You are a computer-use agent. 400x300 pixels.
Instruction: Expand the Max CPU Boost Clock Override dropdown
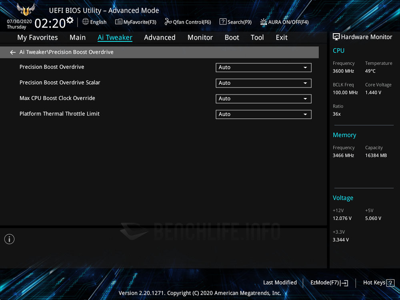pyautogui.click(x=263, y=99)
